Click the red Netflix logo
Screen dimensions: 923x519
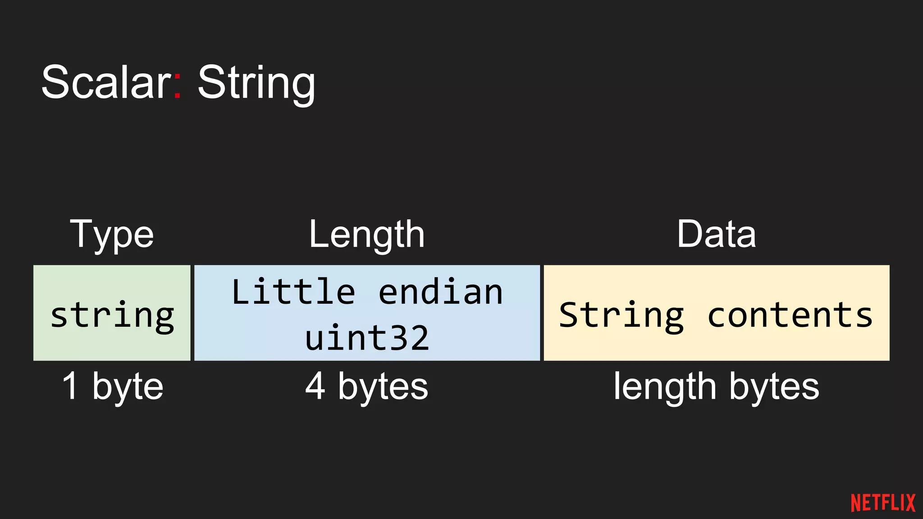click(882, 503)
